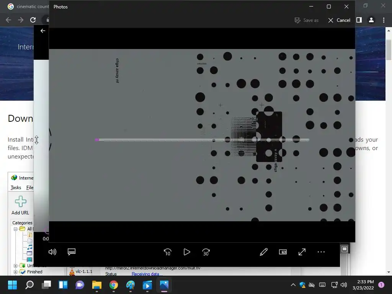
Task: Select the video category icon
Action: 29,260
